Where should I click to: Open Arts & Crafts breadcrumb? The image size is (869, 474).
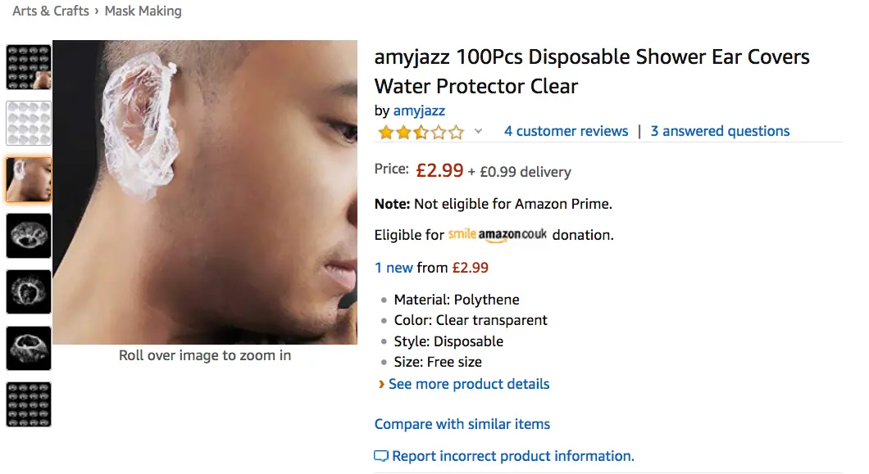click(51, 11)
